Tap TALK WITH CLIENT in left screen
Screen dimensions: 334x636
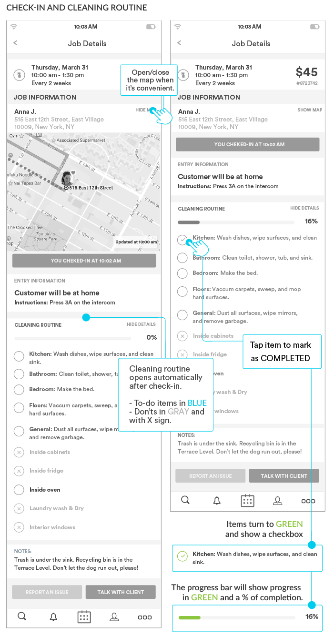[121, 592]
